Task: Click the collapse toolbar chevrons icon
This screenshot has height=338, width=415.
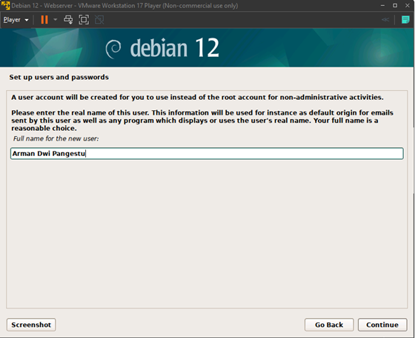Action: [x=385, y=19]
